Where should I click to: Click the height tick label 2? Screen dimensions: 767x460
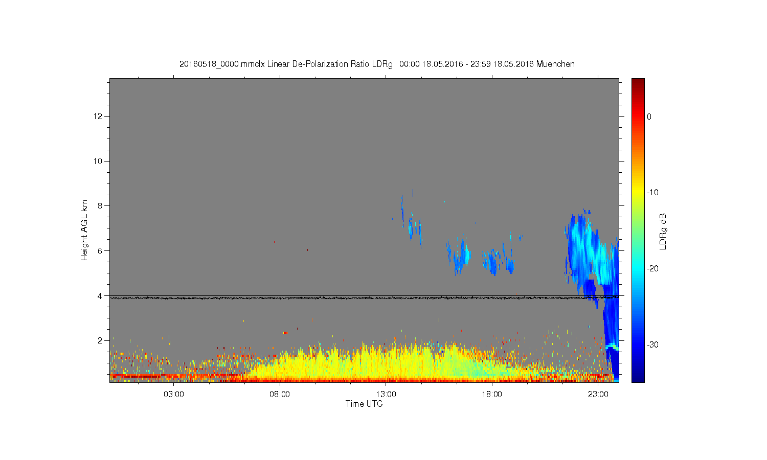pos(101,340)
